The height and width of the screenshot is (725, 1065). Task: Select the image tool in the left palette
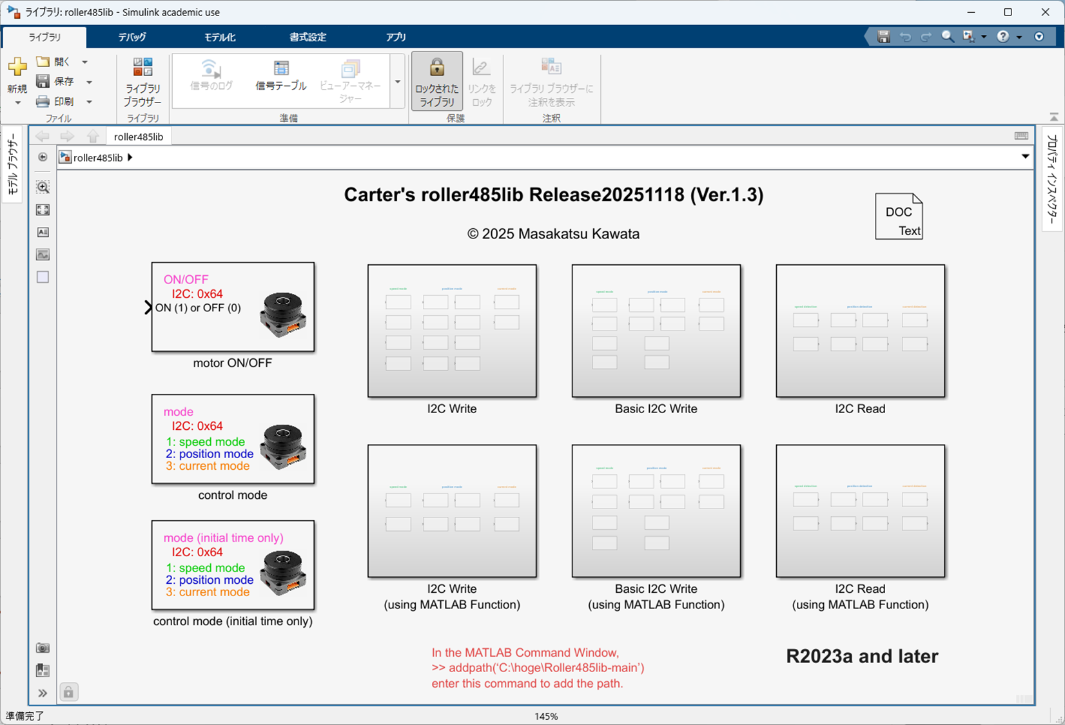coord(43,255)
